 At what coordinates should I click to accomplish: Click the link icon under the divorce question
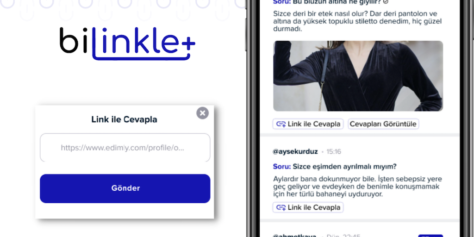tap(281, 207)
